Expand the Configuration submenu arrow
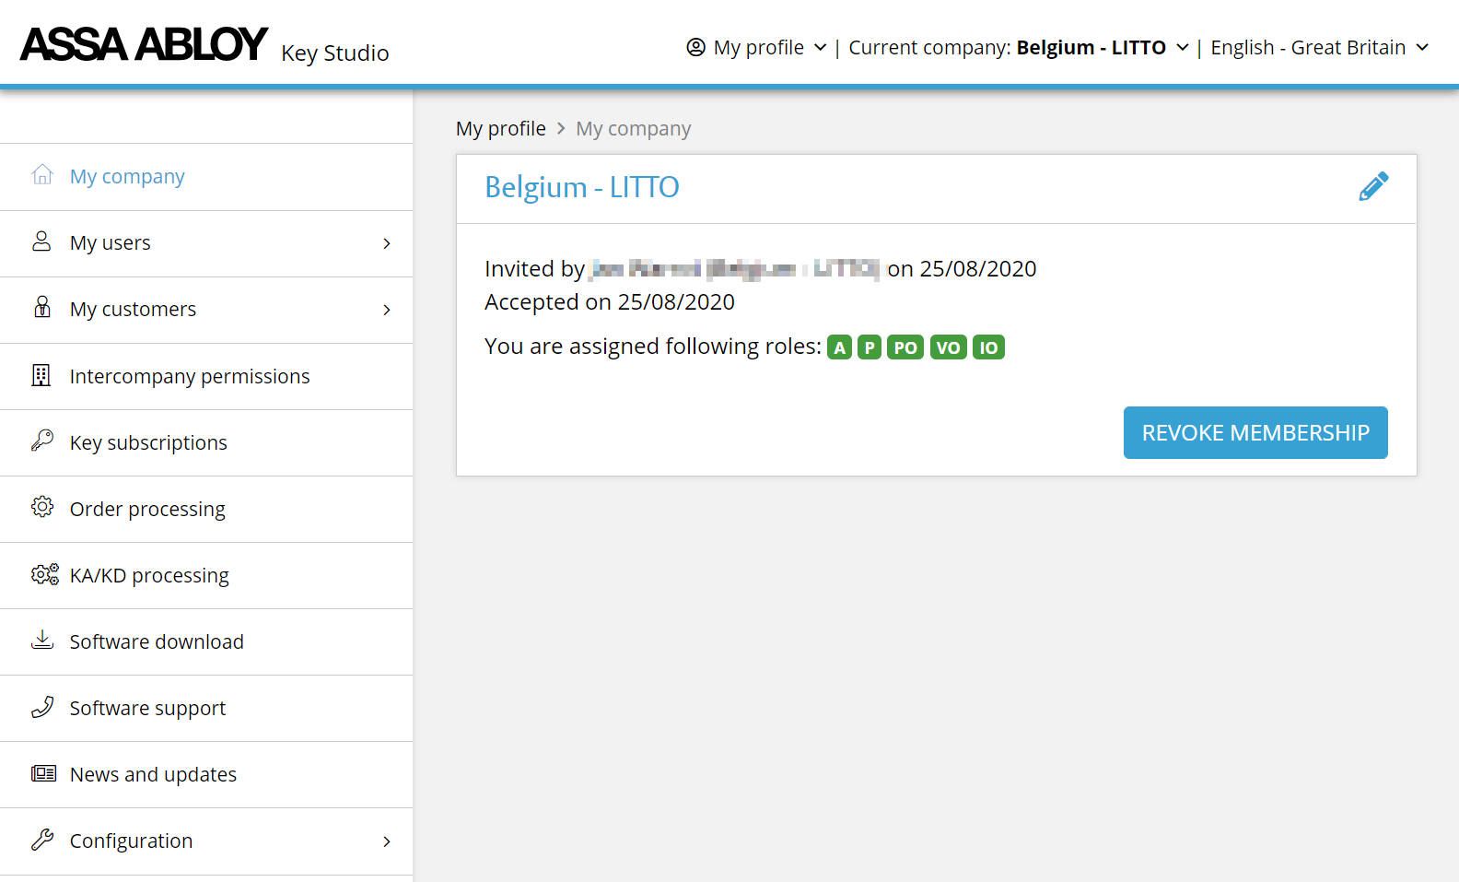 coord(387,841)
